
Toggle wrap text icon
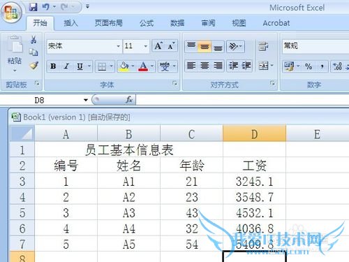[x=263, y=46]
